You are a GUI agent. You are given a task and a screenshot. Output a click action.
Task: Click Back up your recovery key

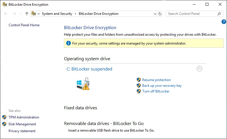click(x=162, y=86)
